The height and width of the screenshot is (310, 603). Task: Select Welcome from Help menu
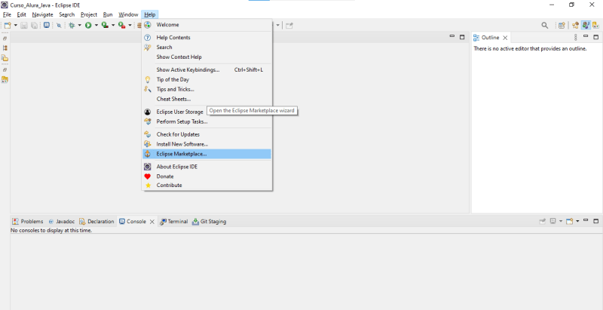coord(207,25)
